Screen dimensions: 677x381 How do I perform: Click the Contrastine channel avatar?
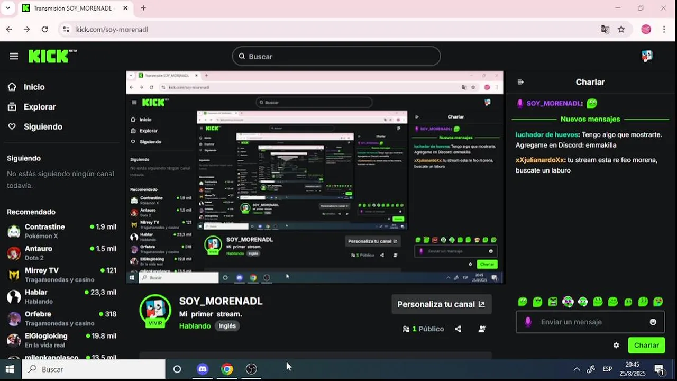pyautogui.click(x=14, y=231)
